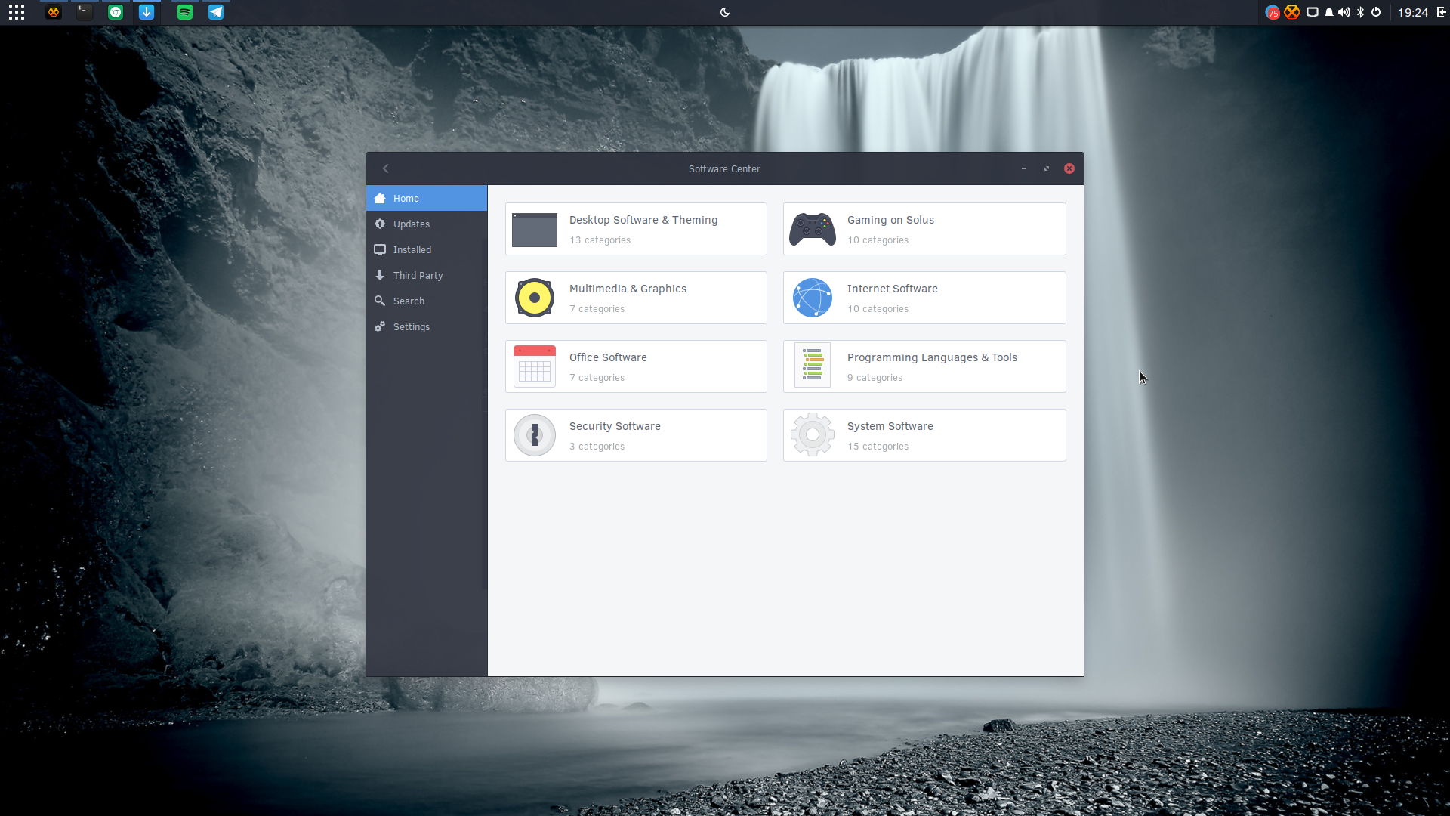
Task: Click the orange hexagon tray icon
Action: pyautogui.click(x=1292, y=12)
